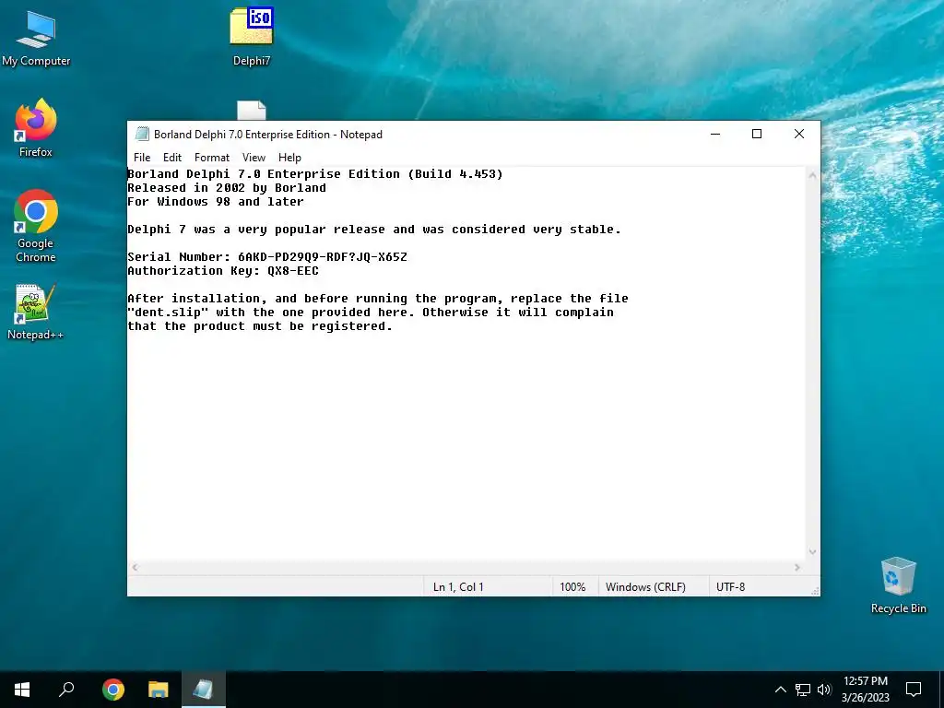Click the 'Ln 1, Col 1' status entry

pyautogui.click(x=458, y=587)
